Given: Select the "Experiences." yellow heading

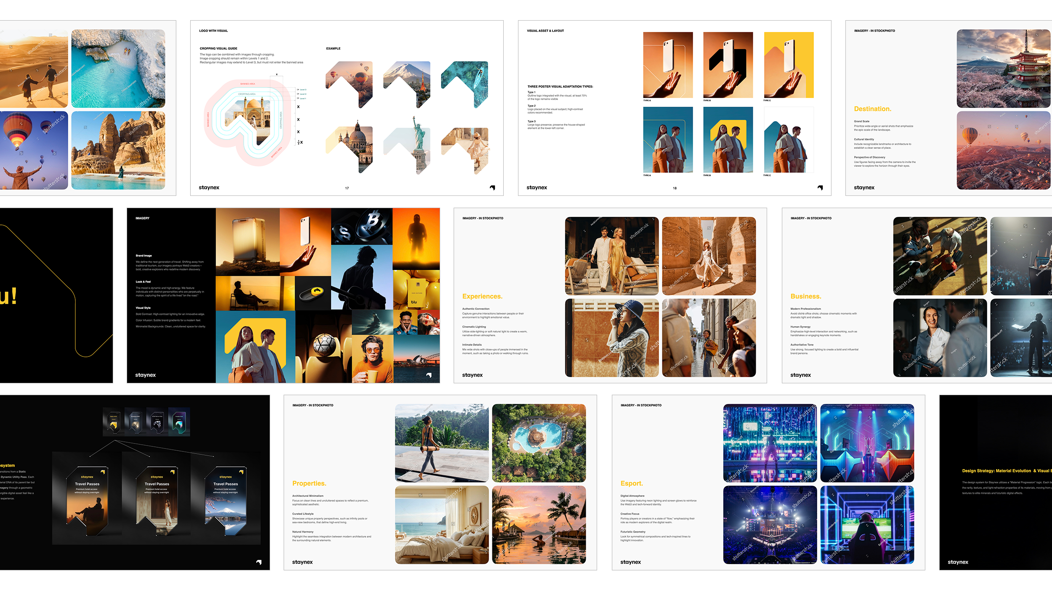Looking at the screenshot, I should coord(482,296).
